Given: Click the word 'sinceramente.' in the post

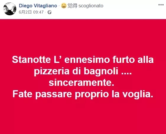Looking at the screenshot, I should click(x=82, y=83).
